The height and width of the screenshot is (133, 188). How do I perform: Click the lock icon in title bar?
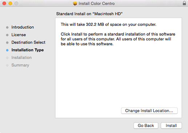[184, 3]
